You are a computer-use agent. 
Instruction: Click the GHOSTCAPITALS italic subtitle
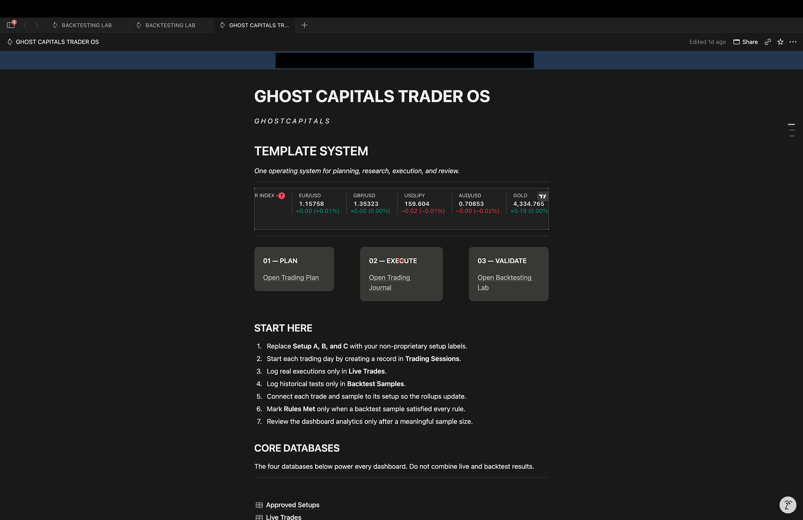[x=292, y=121]
